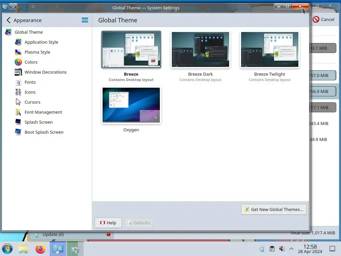Viewport: 341px width, 256px height.
Task: Open Splash Screen settings
Action: click(47, 122)
